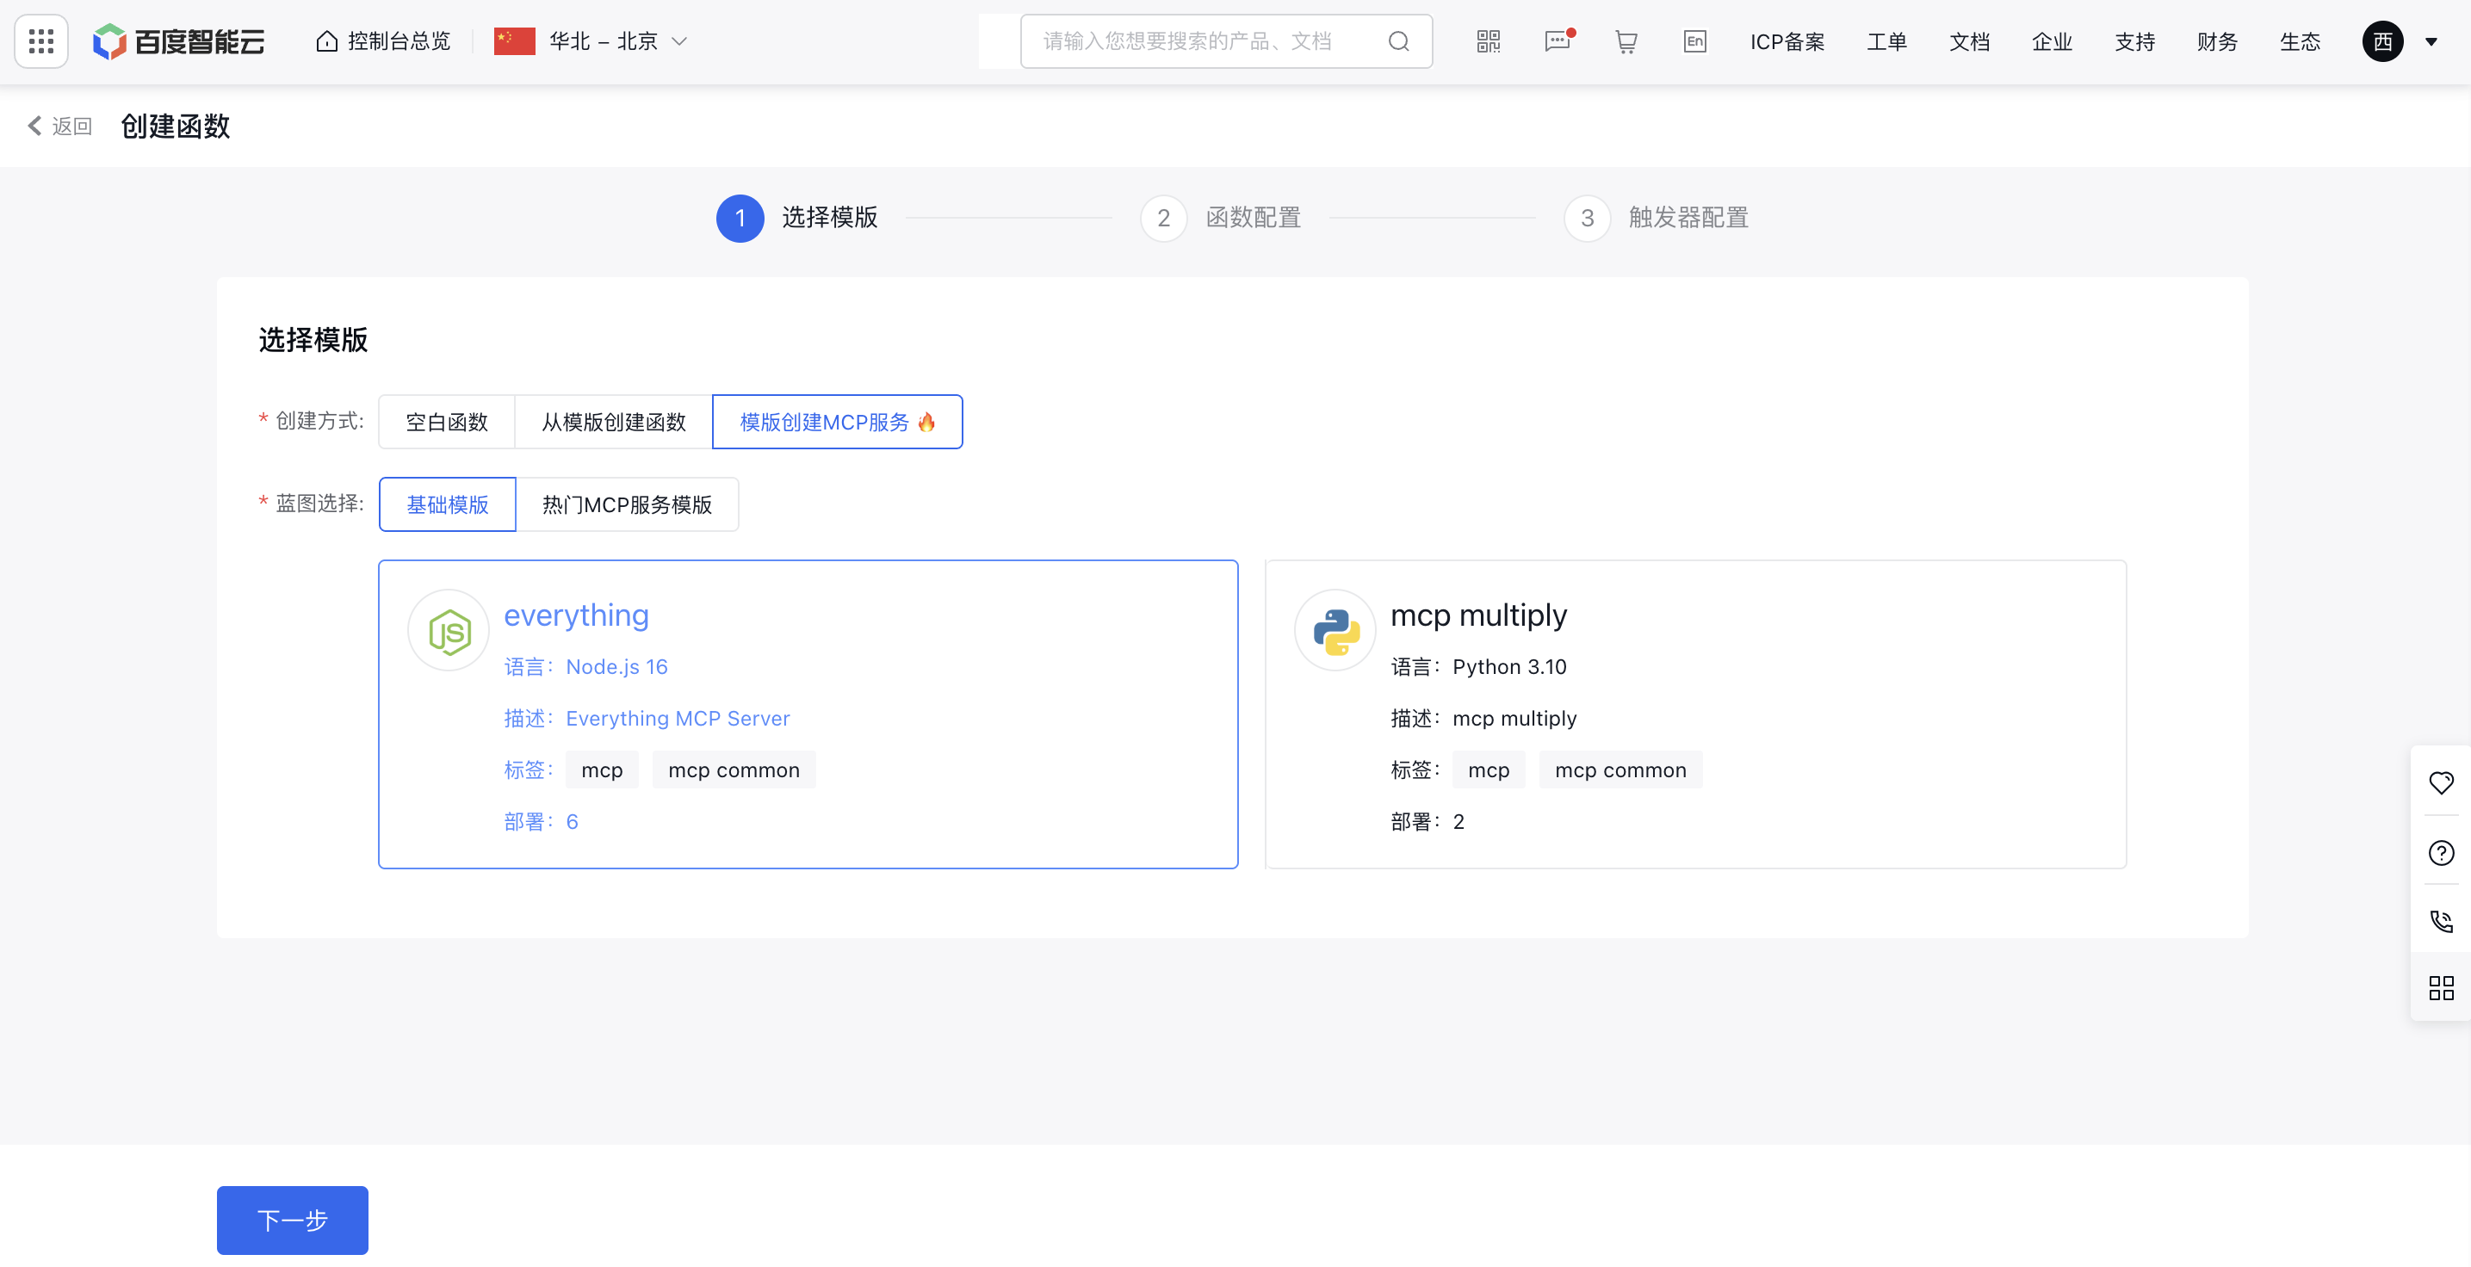Viewport: 2471px width, 1267px height.
Task: Click mcp tag on everything card
Action: point(602,770)
